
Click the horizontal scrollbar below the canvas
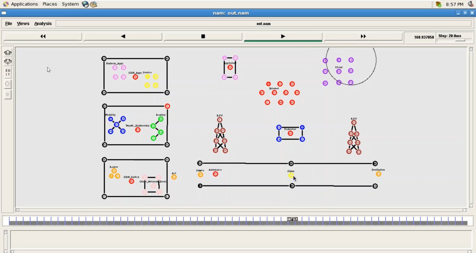coord(241,210)
